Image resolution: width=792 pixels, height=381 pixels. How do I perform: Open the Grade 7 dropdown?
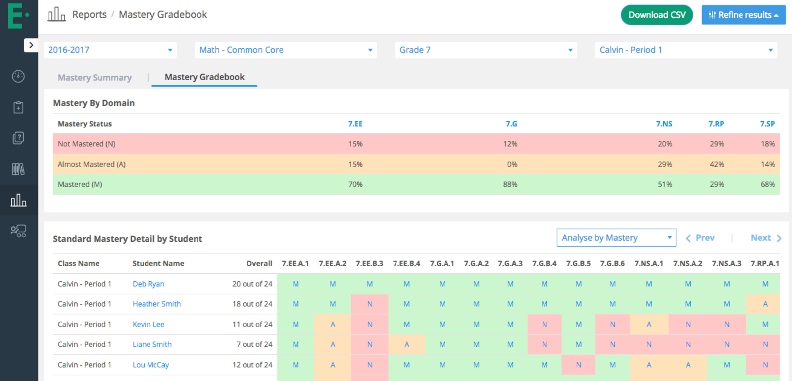pos(486,50)
